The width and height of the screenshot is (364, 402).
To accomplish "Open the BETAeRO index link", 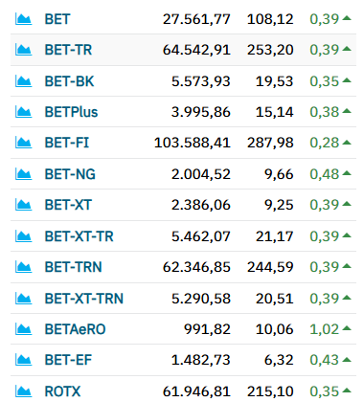I will pos(75,329).
